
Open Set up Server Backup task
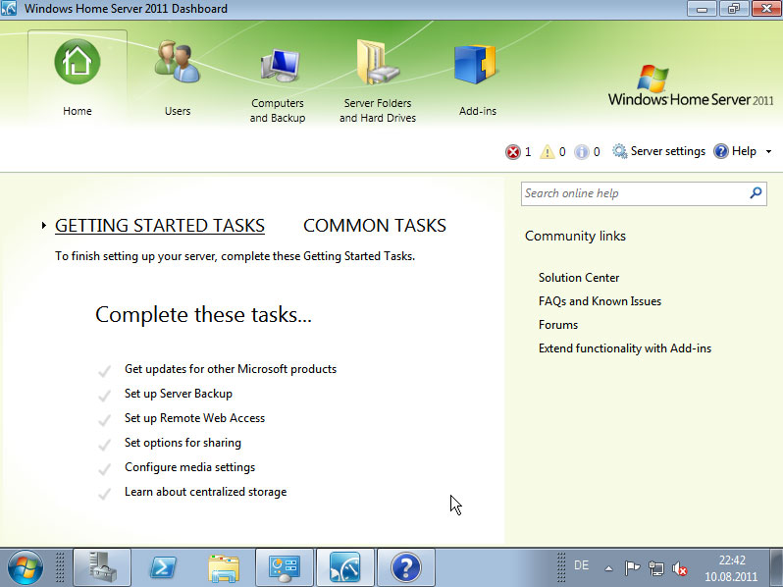[179, 394]
